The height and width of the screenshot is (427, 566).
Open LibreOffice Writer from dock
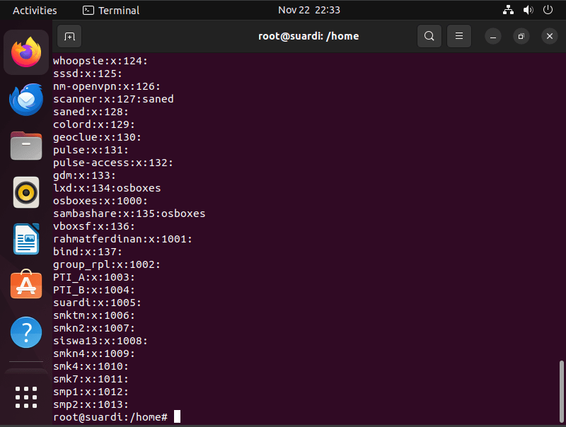(x=26, y=239)
